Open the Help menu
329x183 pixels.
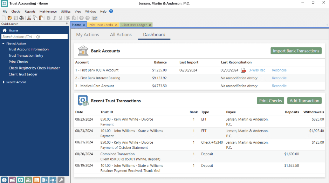[103, 12]
